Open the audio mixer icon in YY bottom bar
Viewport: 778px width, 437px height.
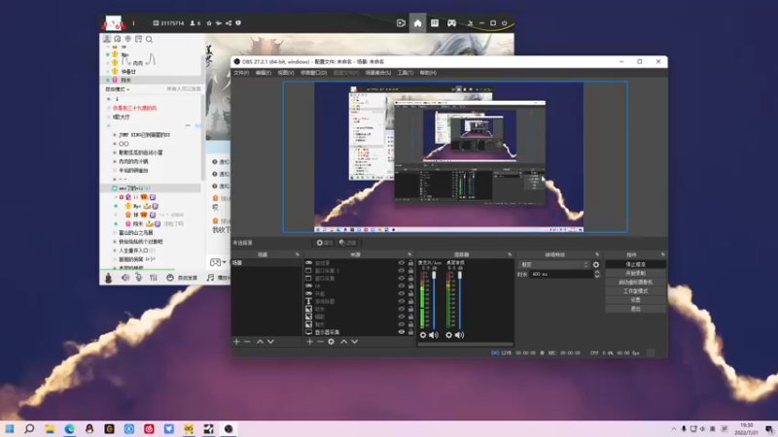[154, 278]
